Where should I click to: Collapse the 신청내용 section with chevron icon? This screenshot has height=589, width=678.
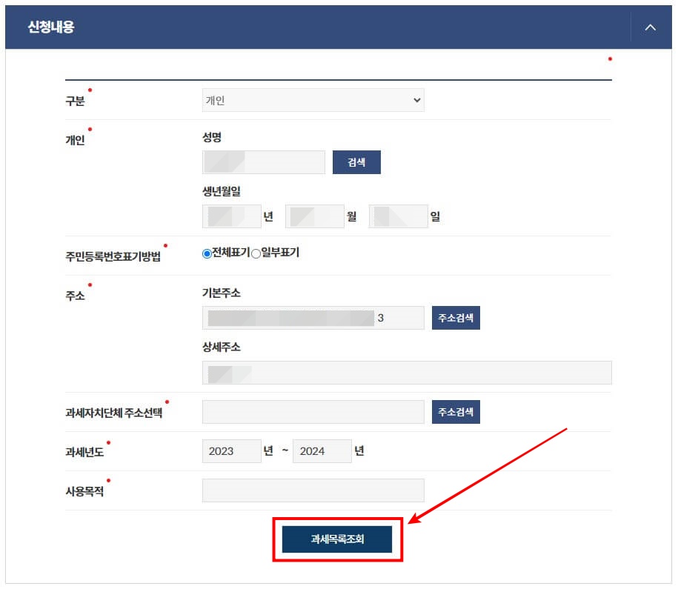pyautogui.click(x=650, y=27)
